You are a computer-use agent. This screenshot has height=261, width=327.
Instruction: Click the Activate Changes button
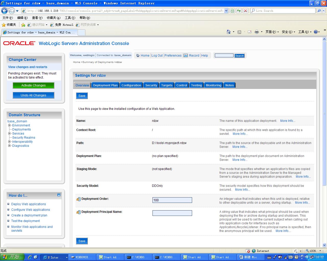[33, 85]
